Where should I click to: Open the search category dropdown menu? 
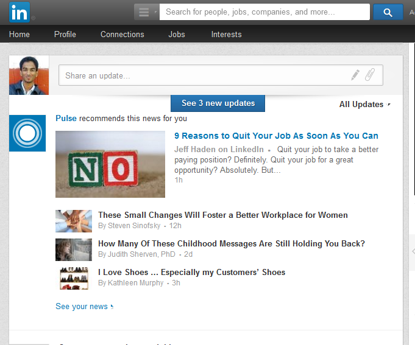click(x=147, y=12)
